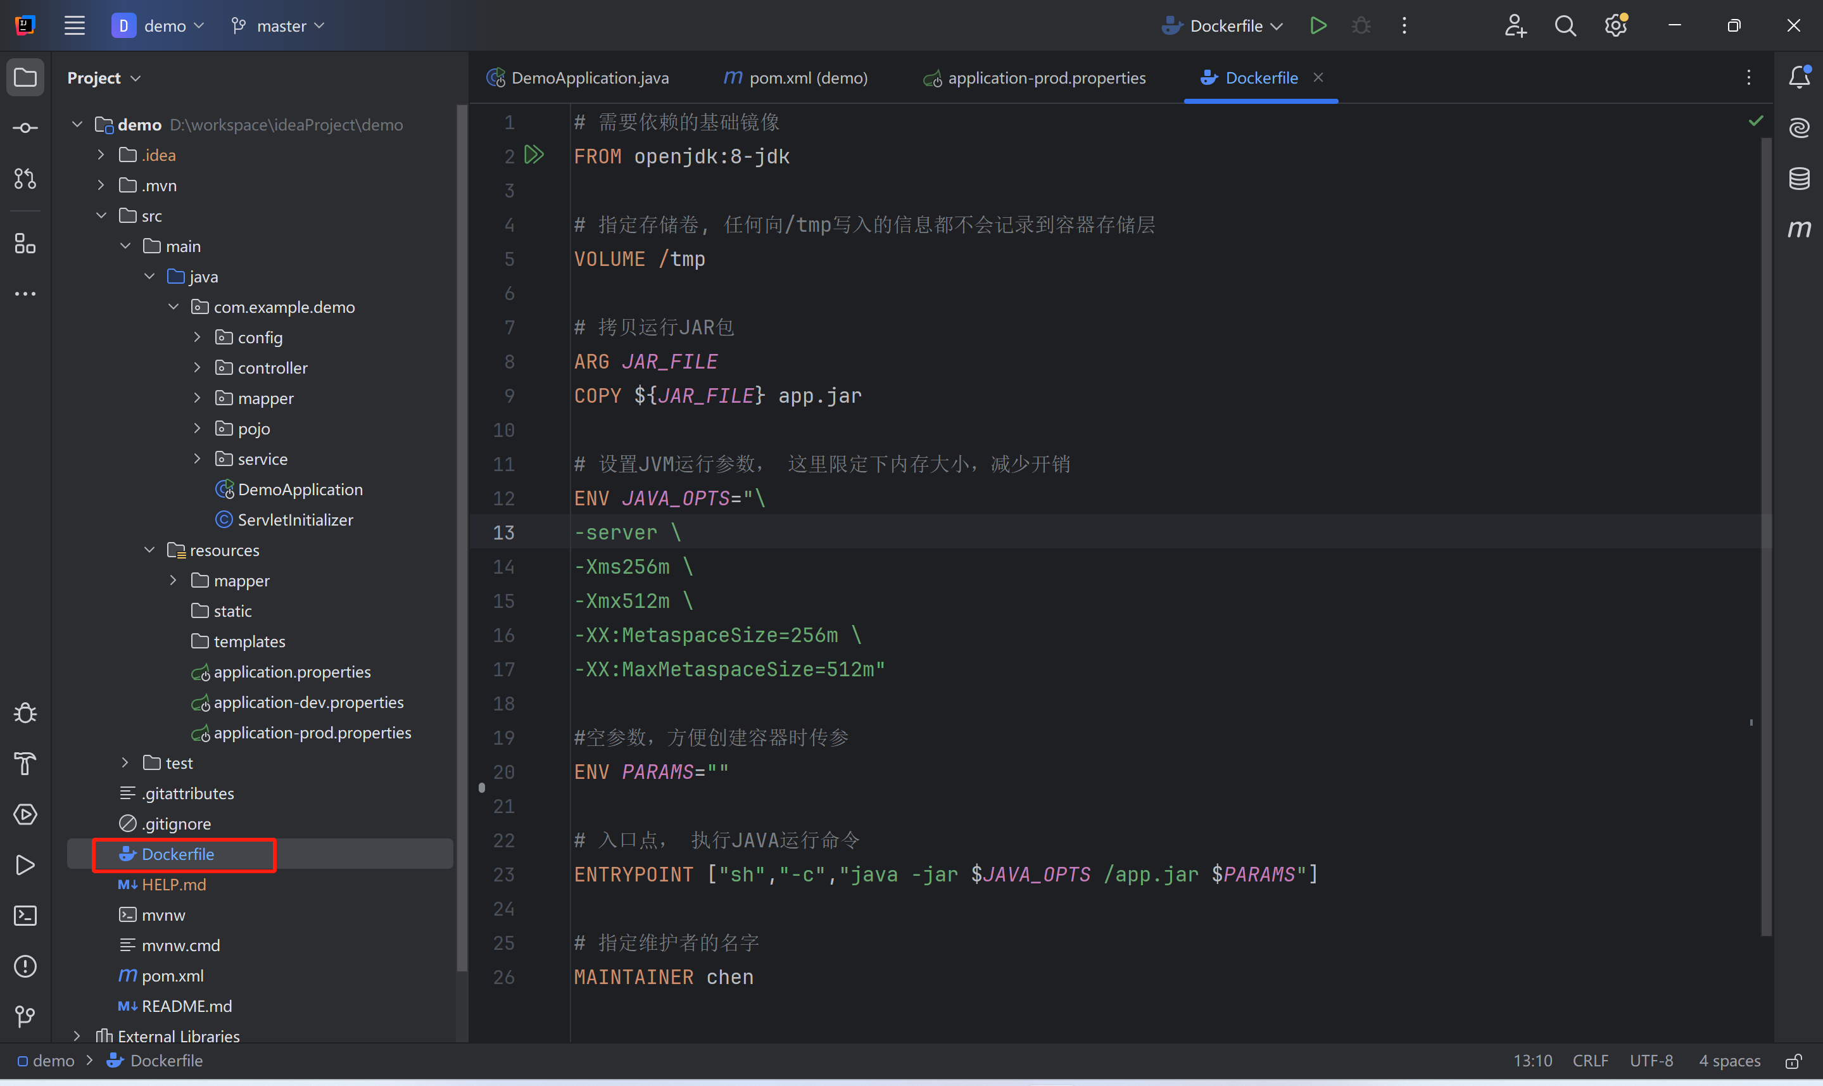This screenshot has width=1823, height=1086.
Task: Run the Dockerfile configuration with the play button
Action: [1318, 25]
